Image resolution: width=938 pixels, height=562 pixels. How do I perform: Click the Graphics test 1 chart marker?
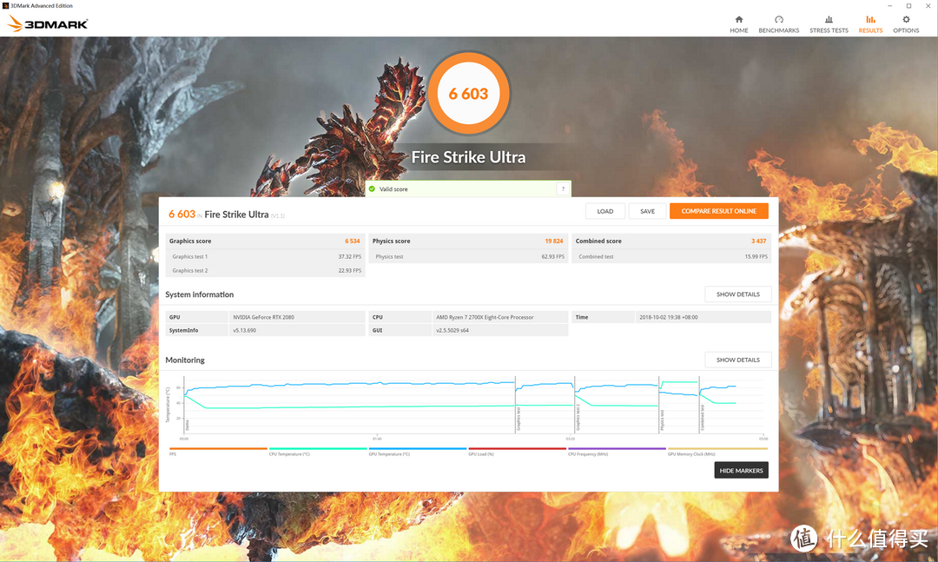519,419
